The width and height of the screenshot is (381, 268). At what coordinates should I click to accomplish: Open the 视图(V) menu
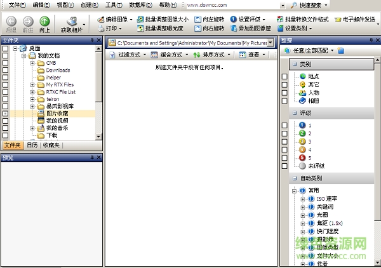pos(65,5)
